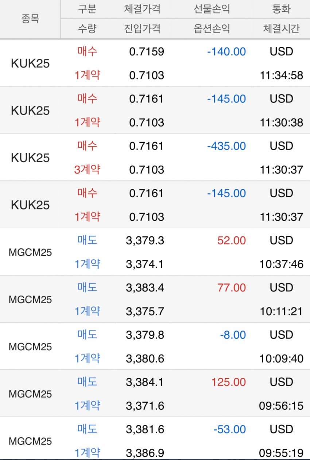
Task: Tap the 체결시간 column header
Action: click(x=281, y=28)
